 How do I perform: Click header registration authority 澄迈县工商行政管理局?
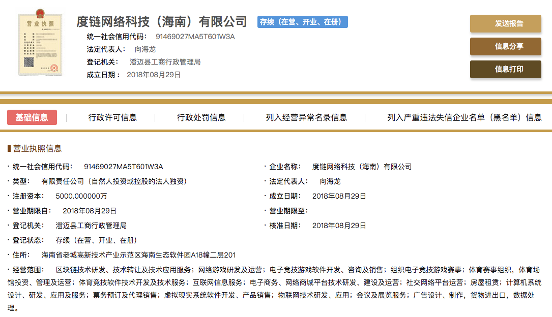(165, 62)
